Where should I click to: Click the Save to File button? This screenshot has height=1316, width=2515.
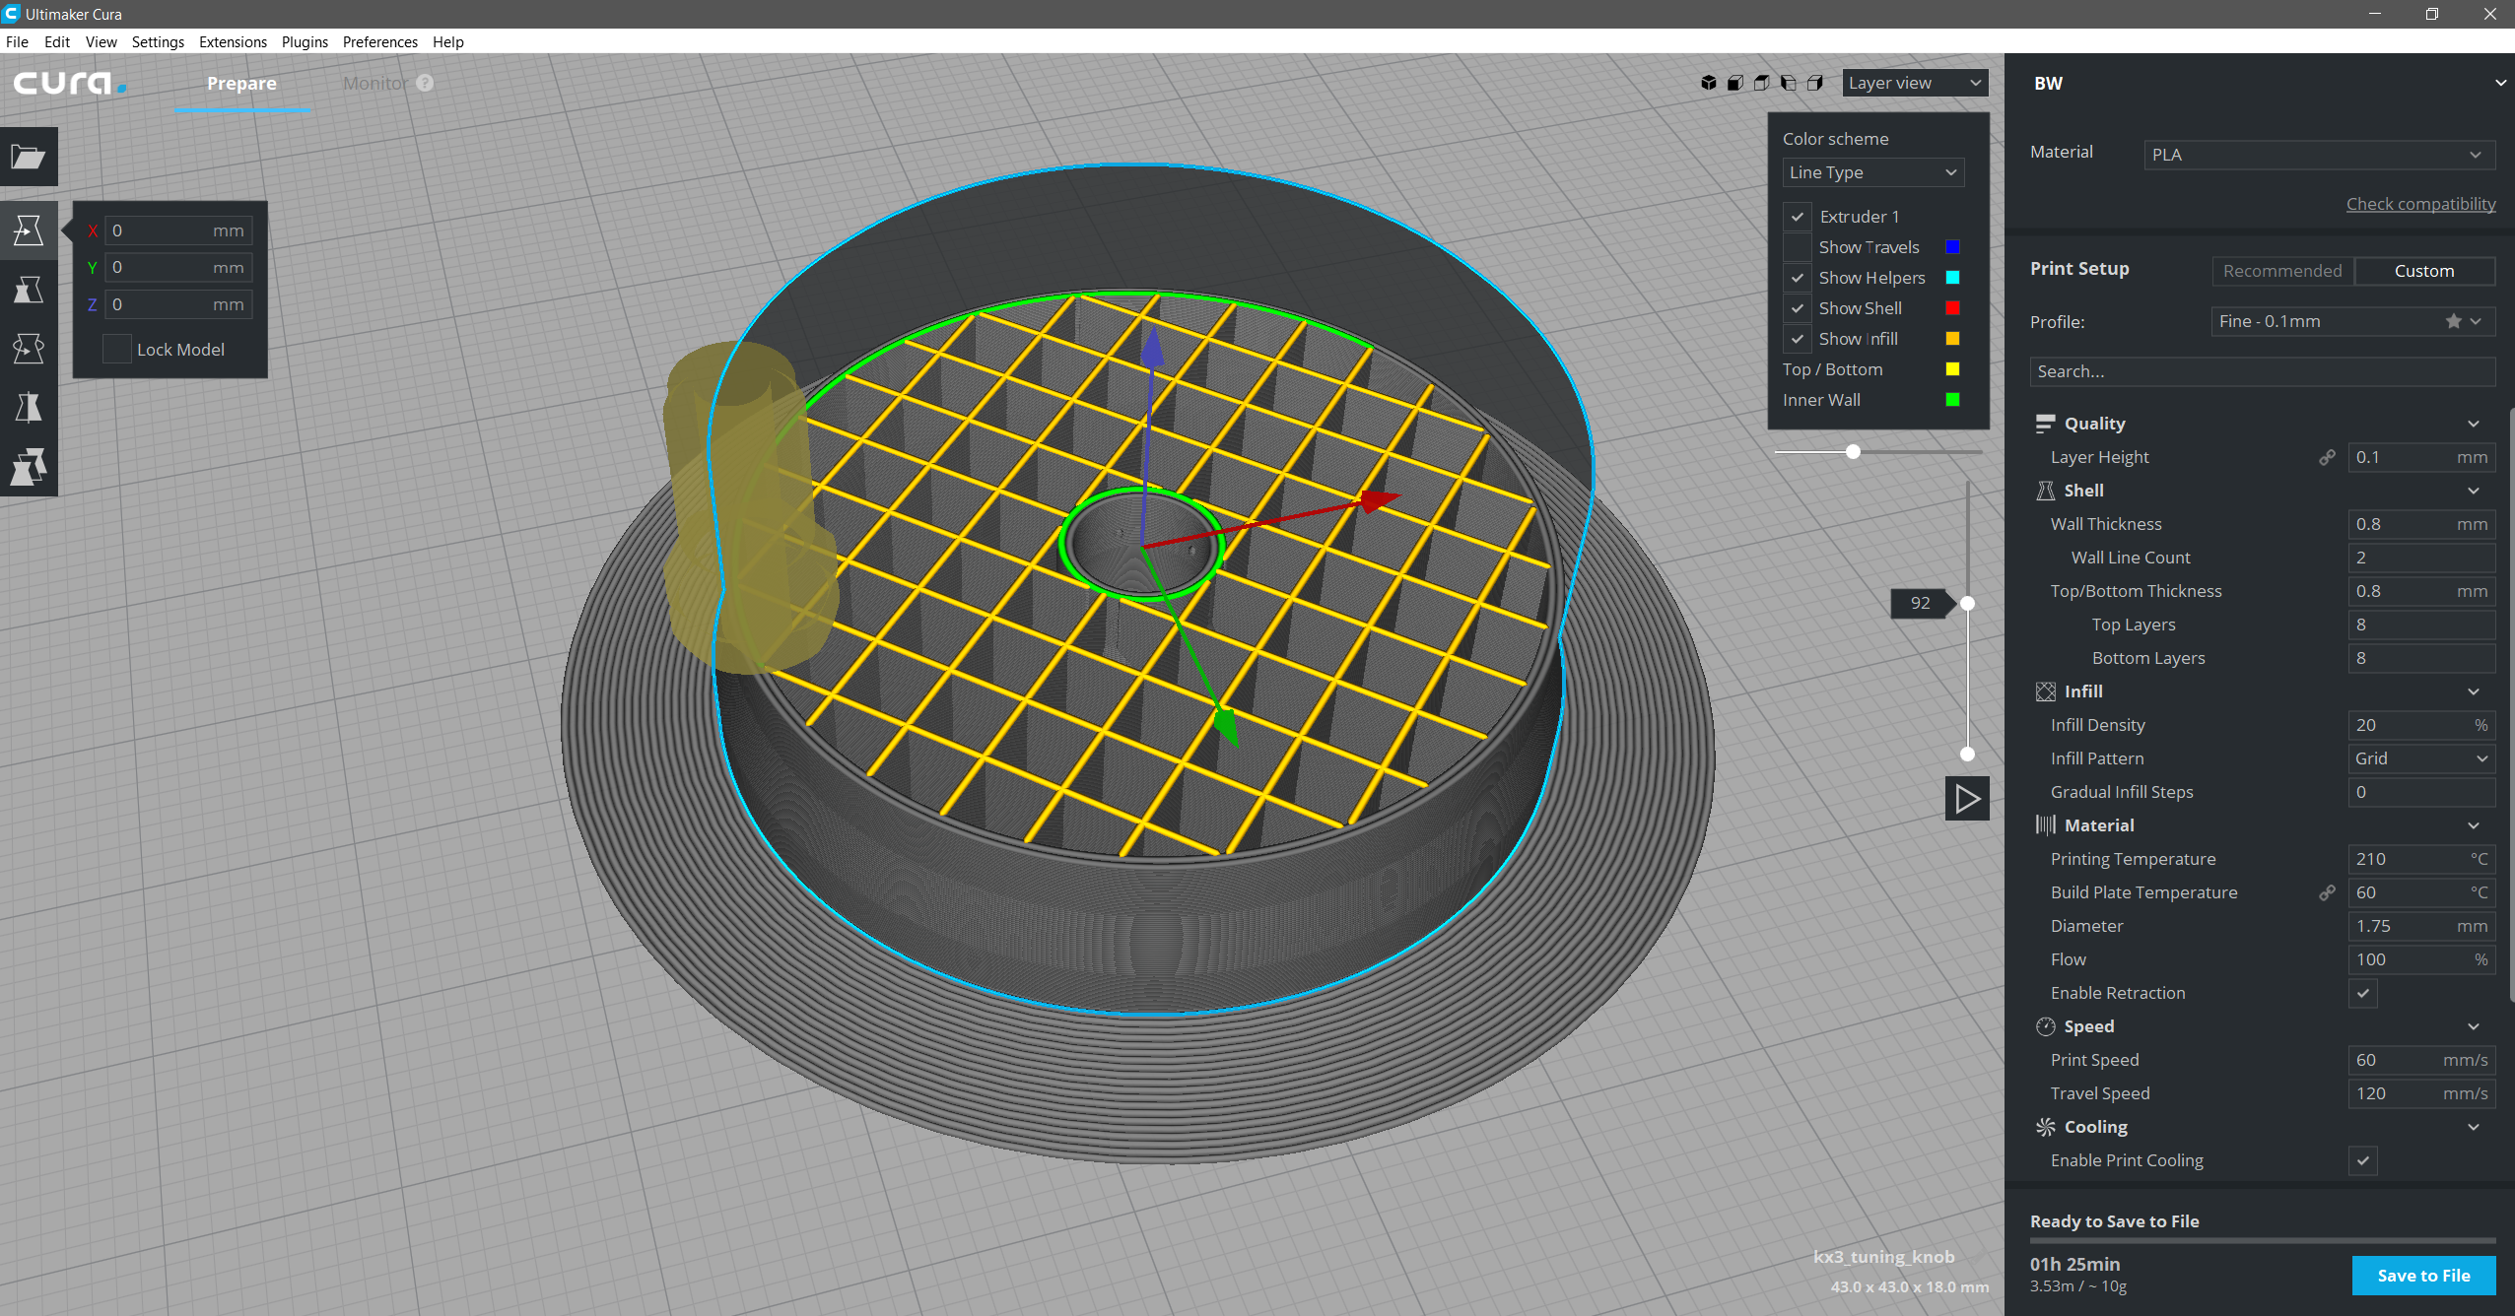click(x=2422, y=1276)
